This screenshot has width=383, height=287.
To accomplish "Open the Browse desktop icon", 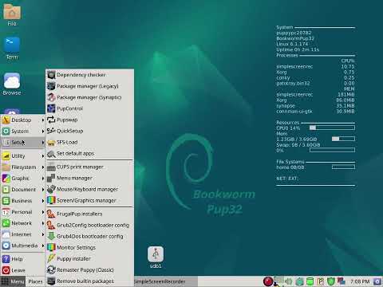I will point(12,84).
